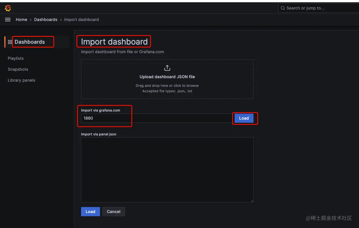Click the 'Import via grafana.com' label
This screenshot has width=359, height=228.
pyautogui.click(x=101, y=110)
